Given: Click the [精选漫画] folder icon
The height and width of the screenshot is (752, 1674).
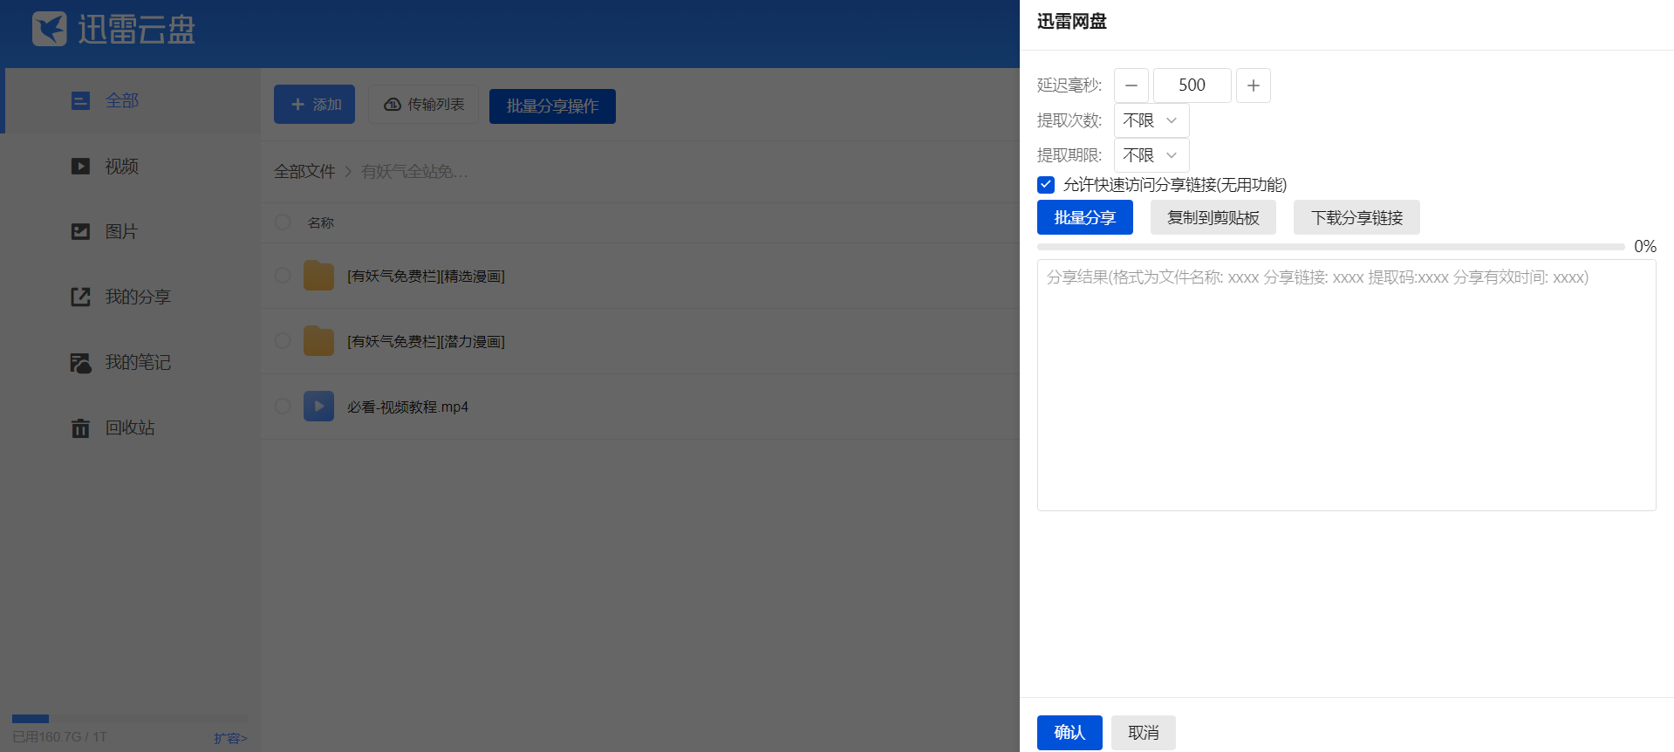Looking at the screenshot, I should coord(318,276).
